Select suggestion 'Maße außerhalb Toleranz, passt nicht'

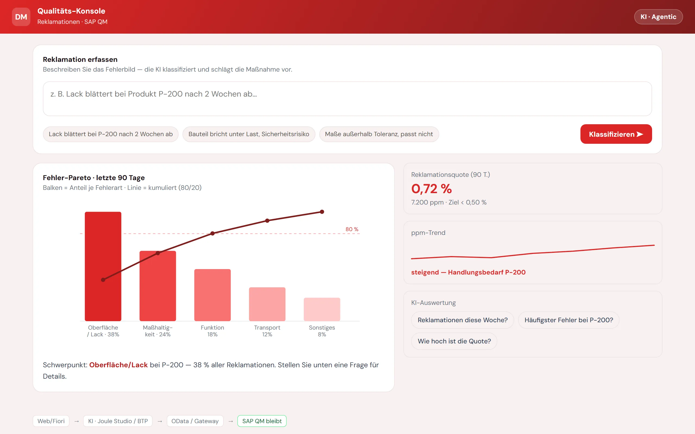pos(379,134)
